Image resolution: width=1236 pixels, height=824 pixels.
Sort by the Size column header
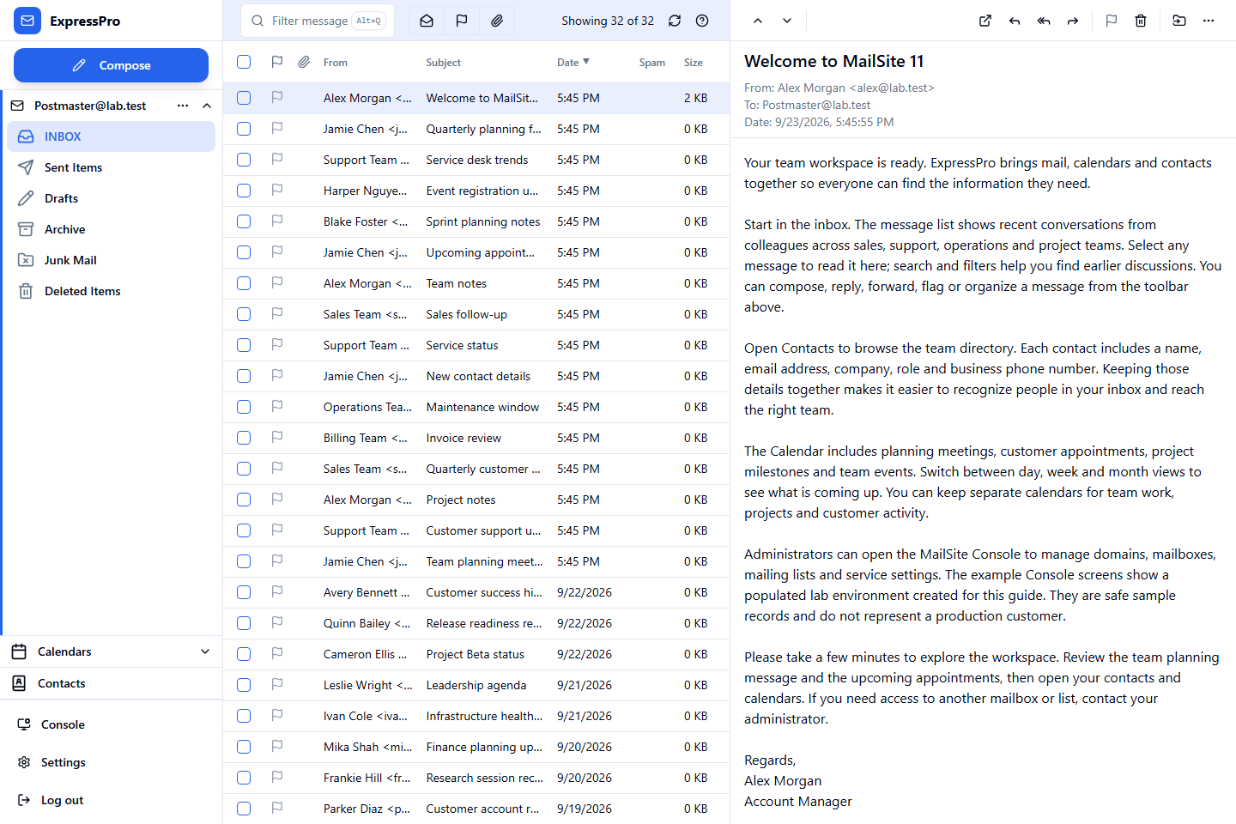point(693,62)
